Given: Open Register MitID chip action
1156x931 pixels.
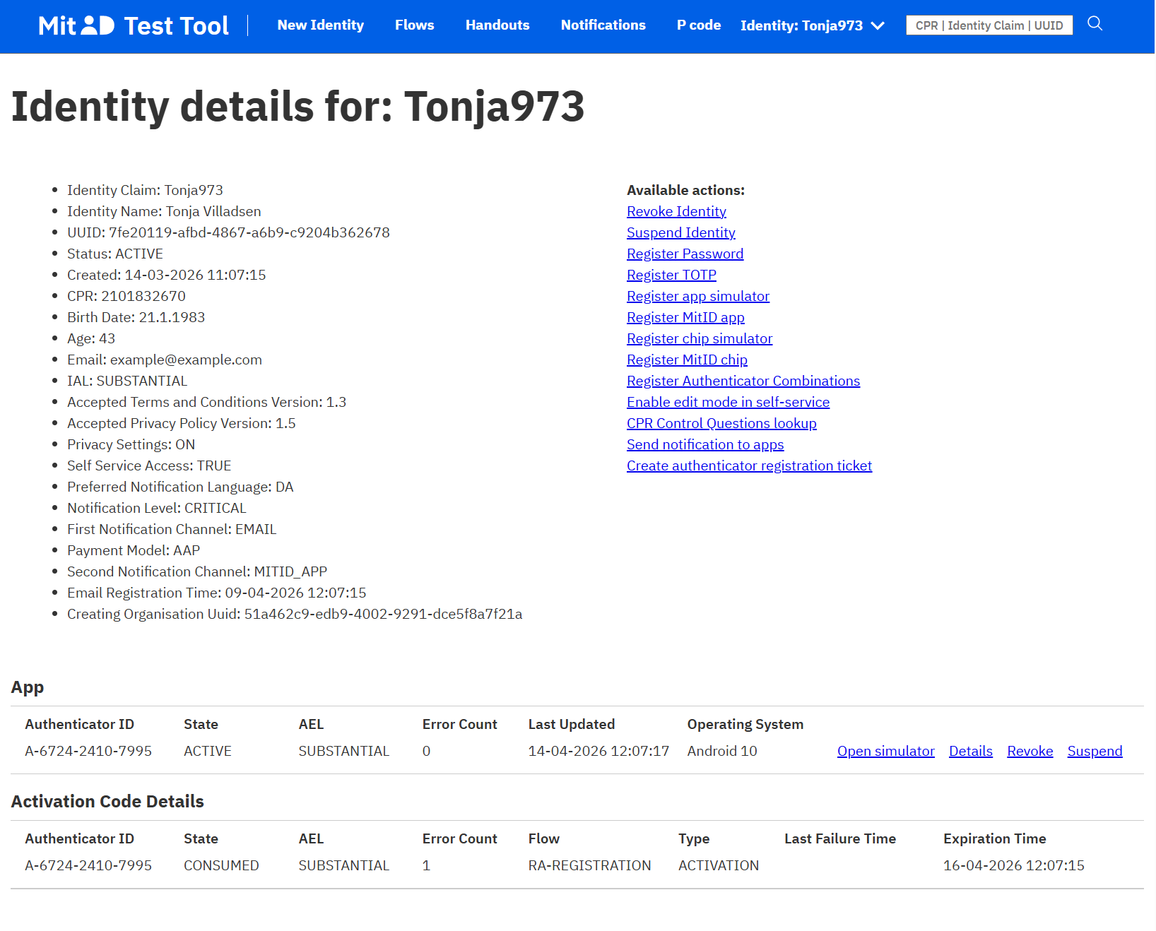Looking at the screenshot, I should pyautogui.click(x=686, y=360).
